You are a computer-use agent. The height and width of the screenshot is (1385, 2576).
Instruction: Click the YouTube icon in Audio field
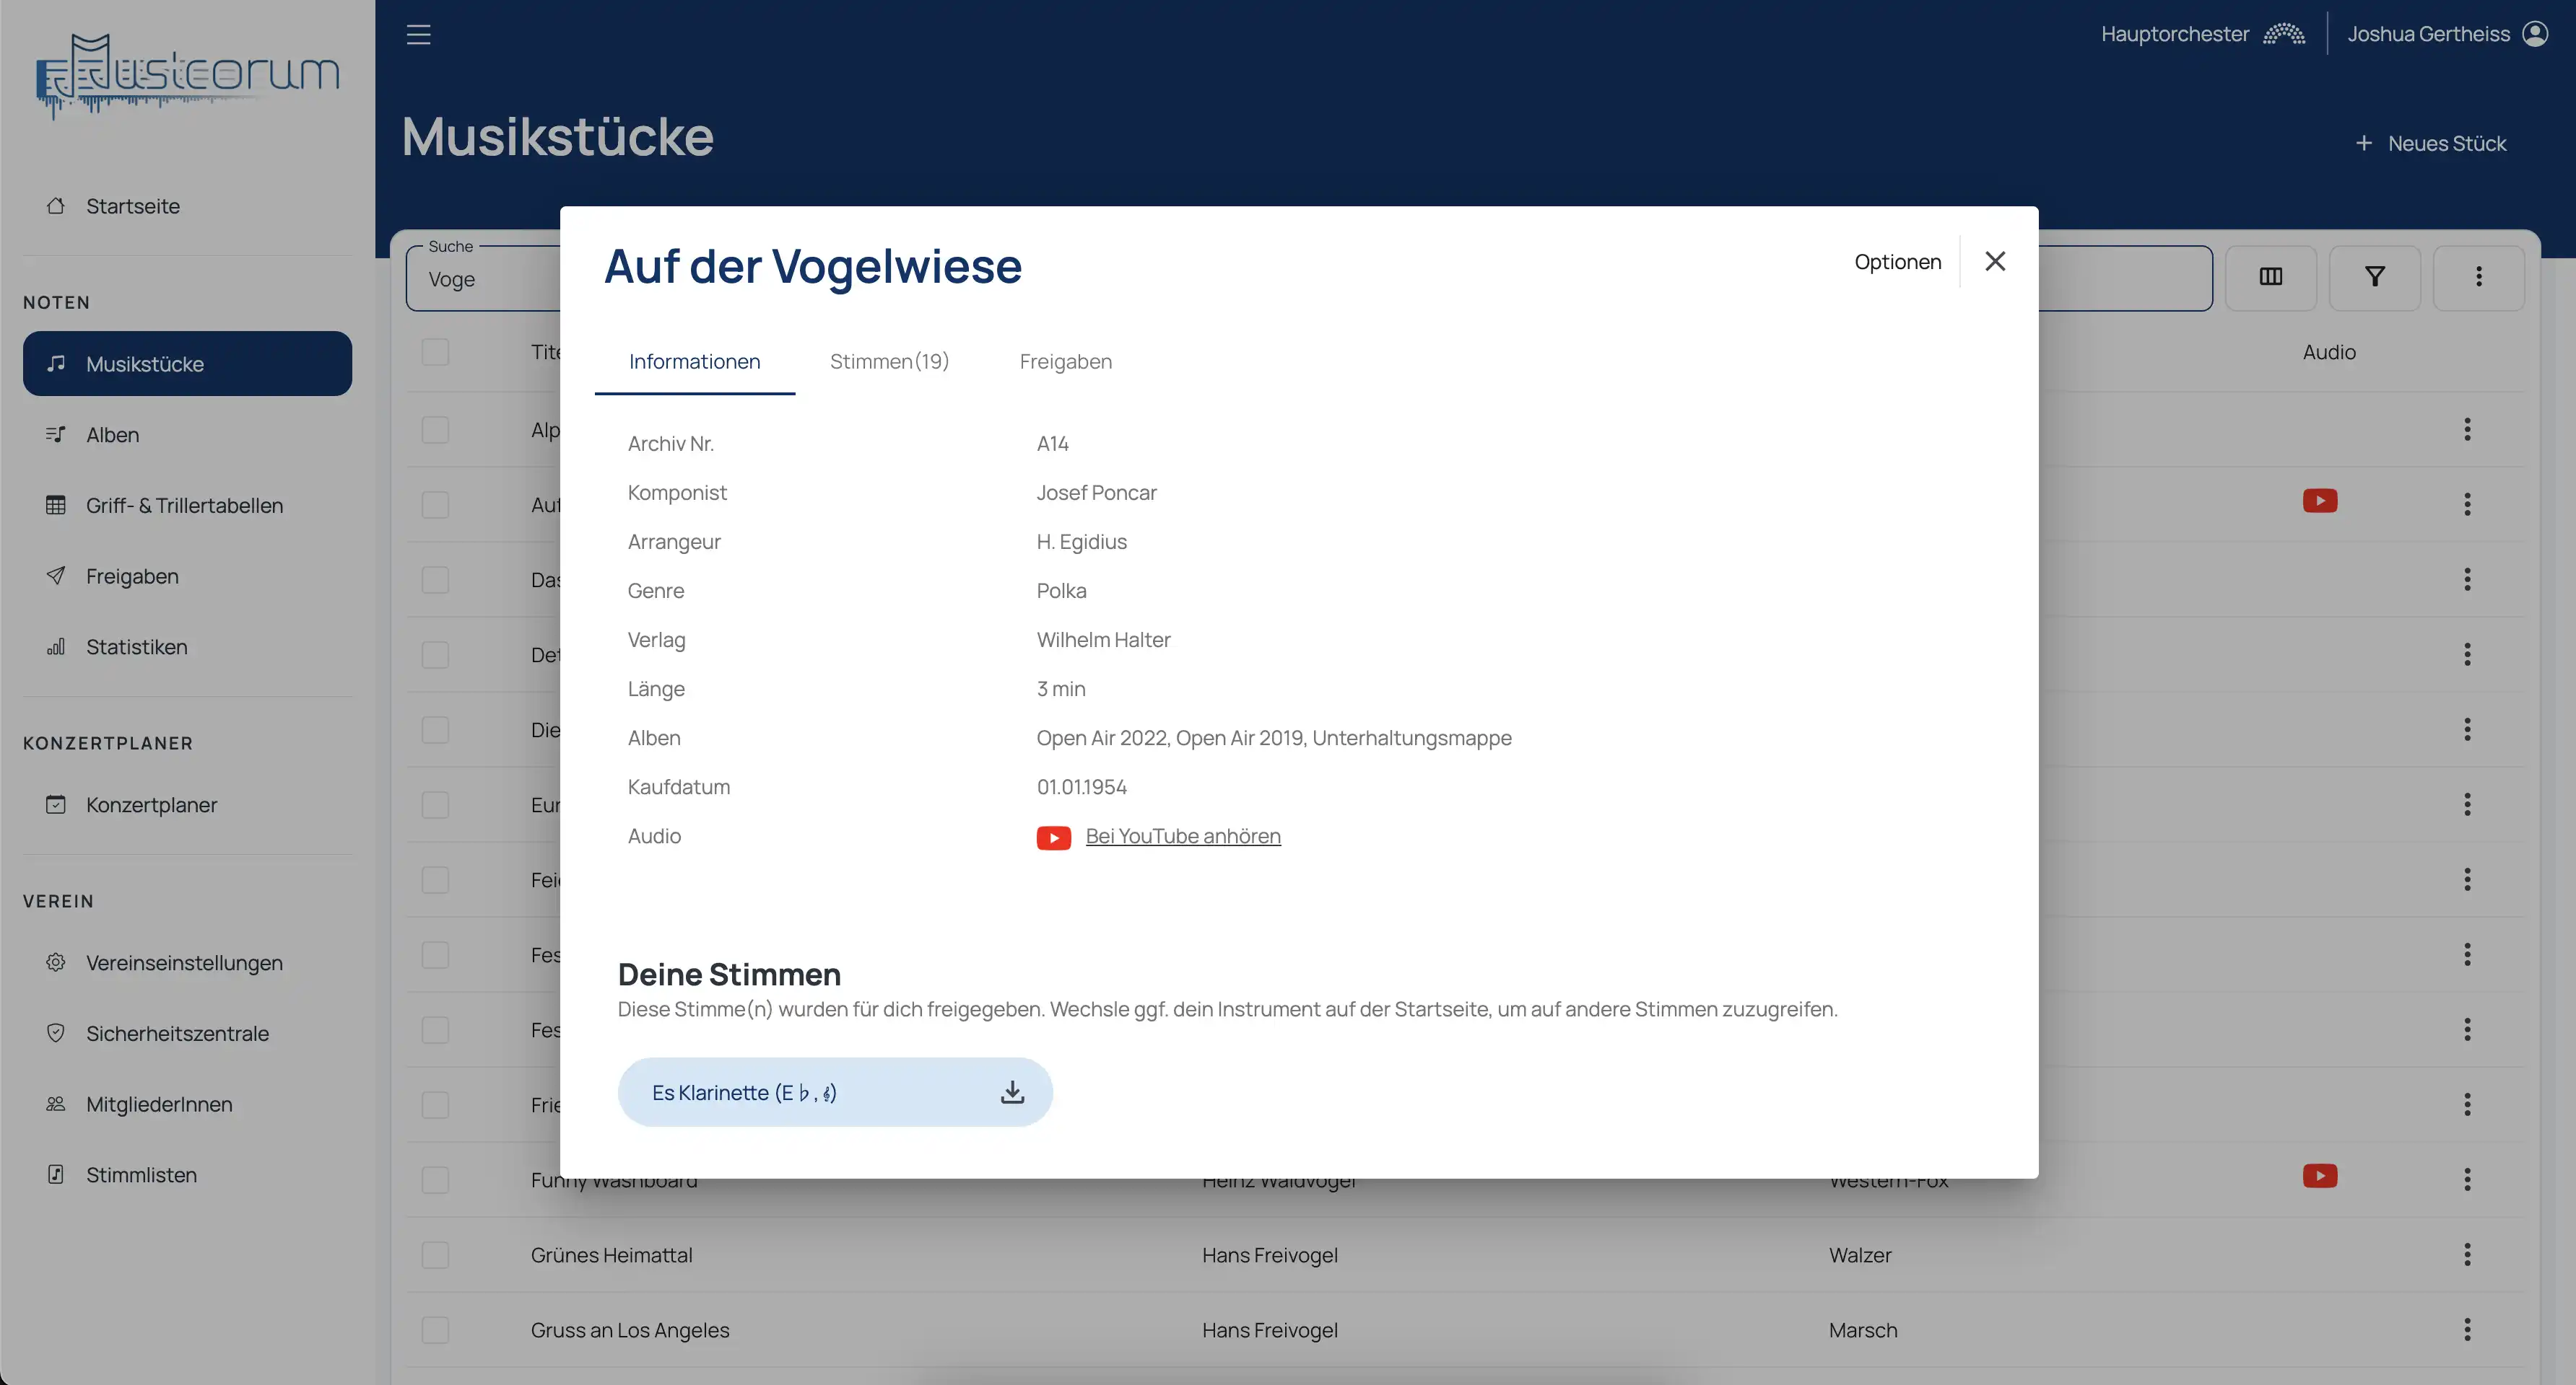coord(1053,837)
